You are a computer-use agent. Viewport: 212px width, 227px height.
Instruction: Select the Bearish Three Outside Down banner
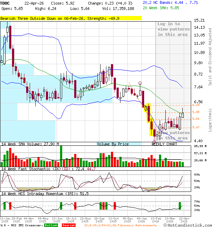(x=71, y=18)
